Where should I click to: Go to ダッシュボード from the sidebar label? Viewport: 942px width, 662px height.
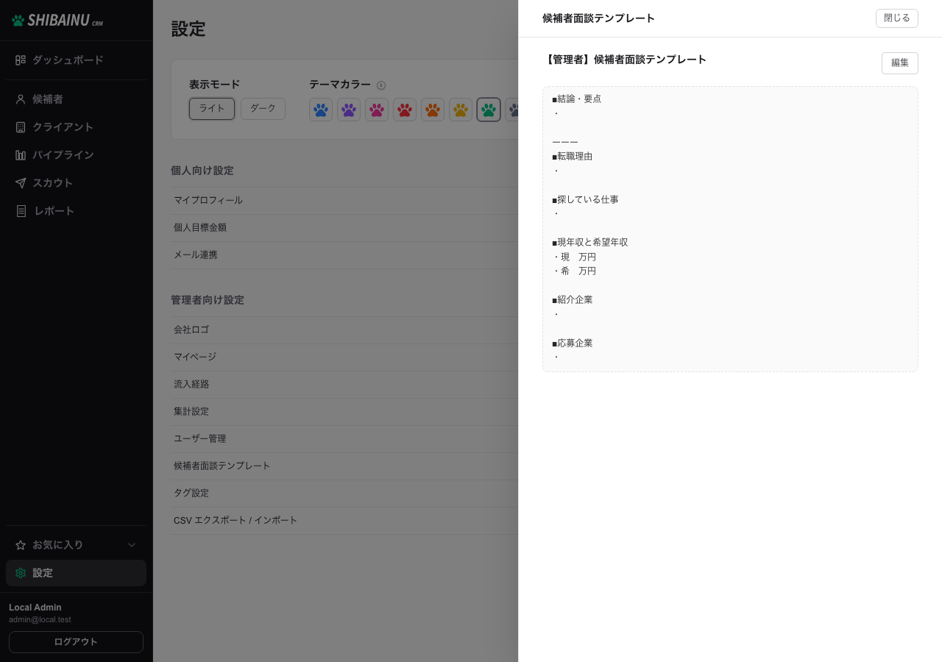(68, 60)
